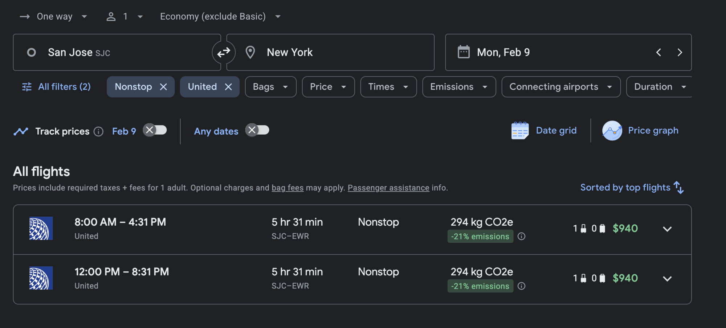This screenshot has width=726, height=328.
Task: Open the Price graph view
Action: click(641, 130)
